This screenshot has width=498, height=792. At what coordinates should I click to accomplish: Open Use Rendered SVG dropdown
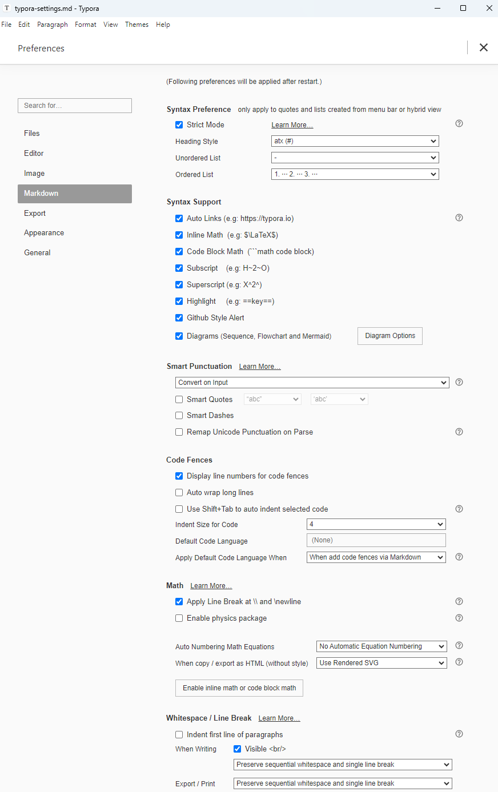point(381,663)
